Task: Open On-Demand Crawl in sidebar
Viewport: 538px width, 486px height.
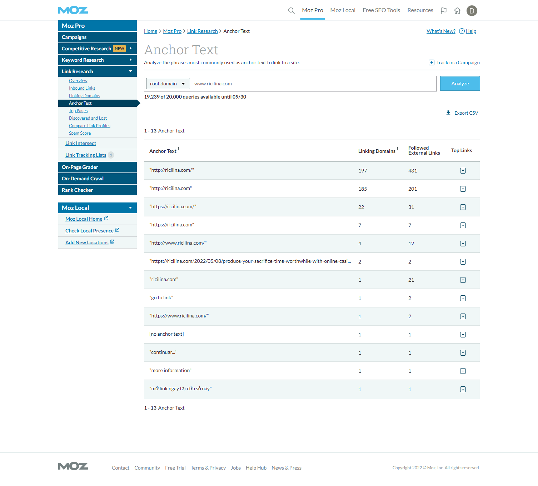Action: 98,179
